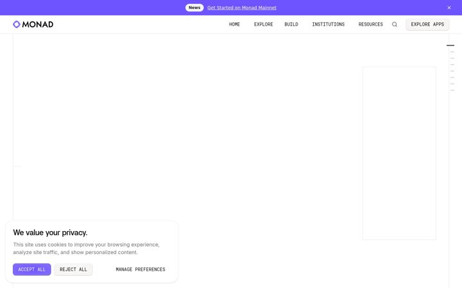Open the site search icon
Image resolution: width=462 pixels, height=288 pixels.
[x=394, y=24]
